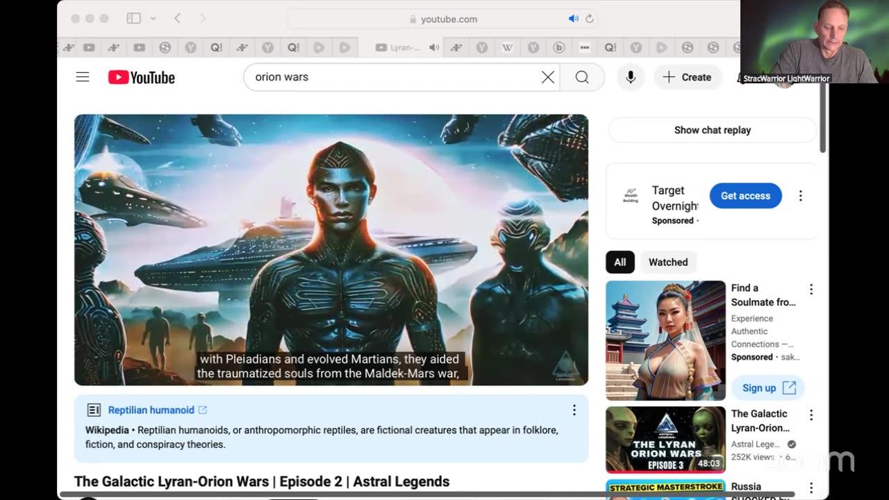889x500 pixels.
Task: Click the Sign up button on soulmate ad
Action: 767,387
